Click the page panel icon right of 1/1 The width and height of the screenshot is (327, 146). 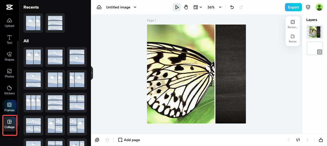tap(321, 140)
